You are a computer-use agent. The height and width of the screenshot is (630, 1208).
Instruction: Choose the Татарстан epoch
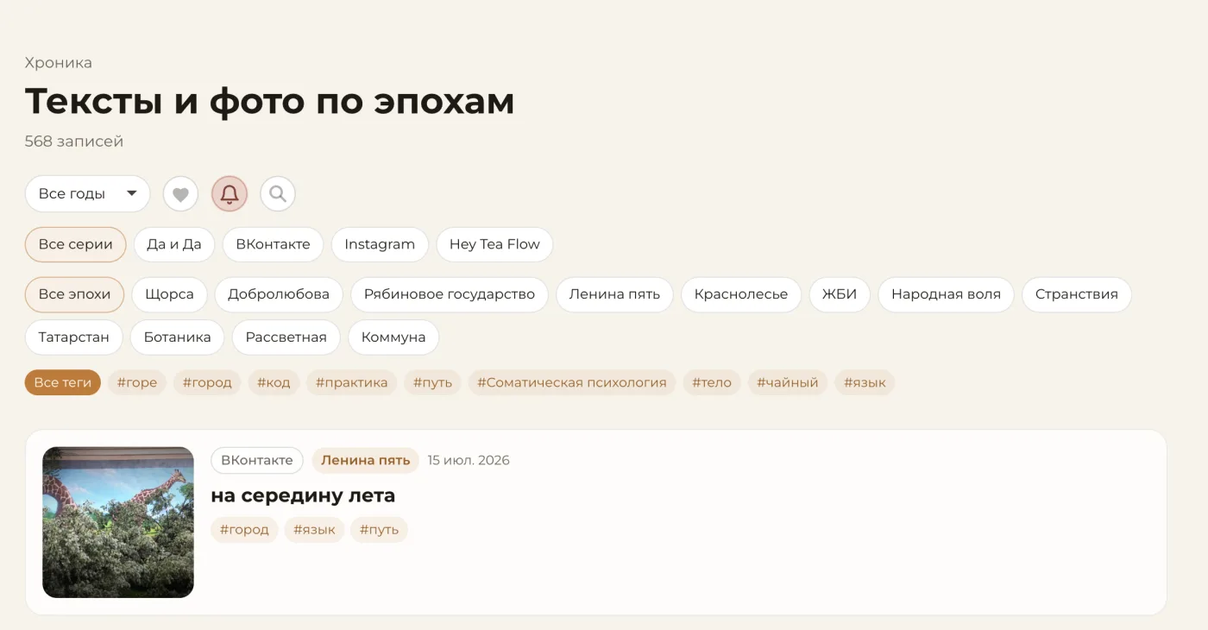pos(74,337)
